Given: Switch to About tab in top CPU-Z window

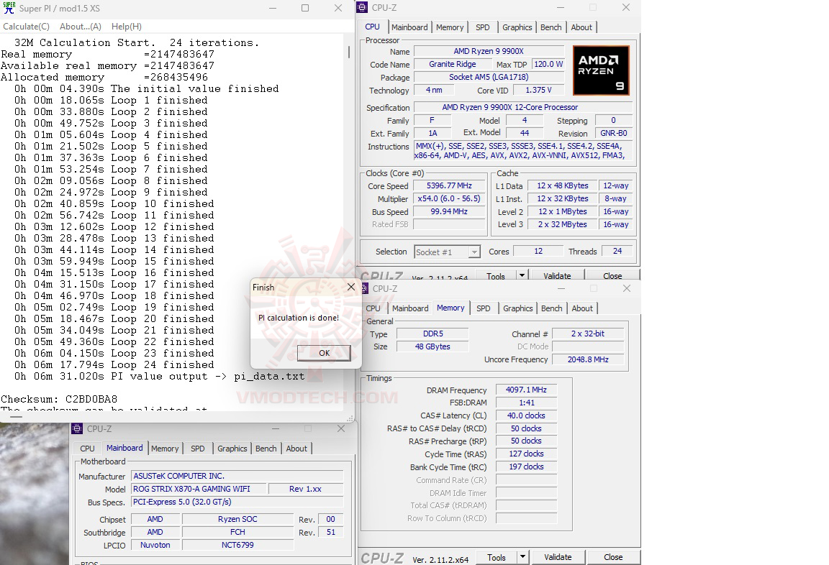Looking at the screenshot, I should (x=581, y=27).
